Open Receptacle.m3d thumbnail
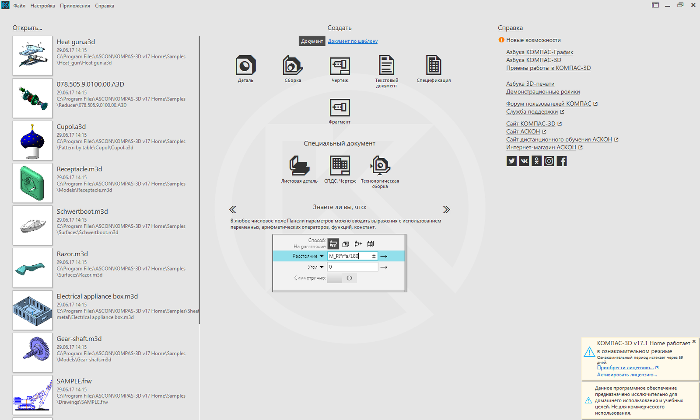Viewport: 700px width, 420px height. click(x=33, y=183)
